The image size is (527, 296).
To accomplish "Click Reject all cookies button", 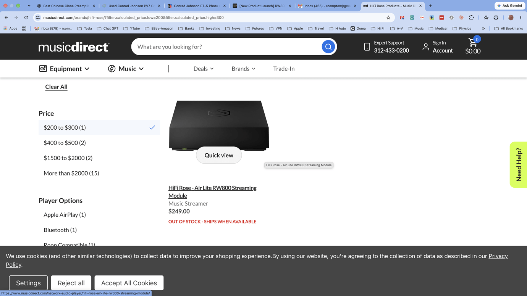I will click(x=71, y=283).
